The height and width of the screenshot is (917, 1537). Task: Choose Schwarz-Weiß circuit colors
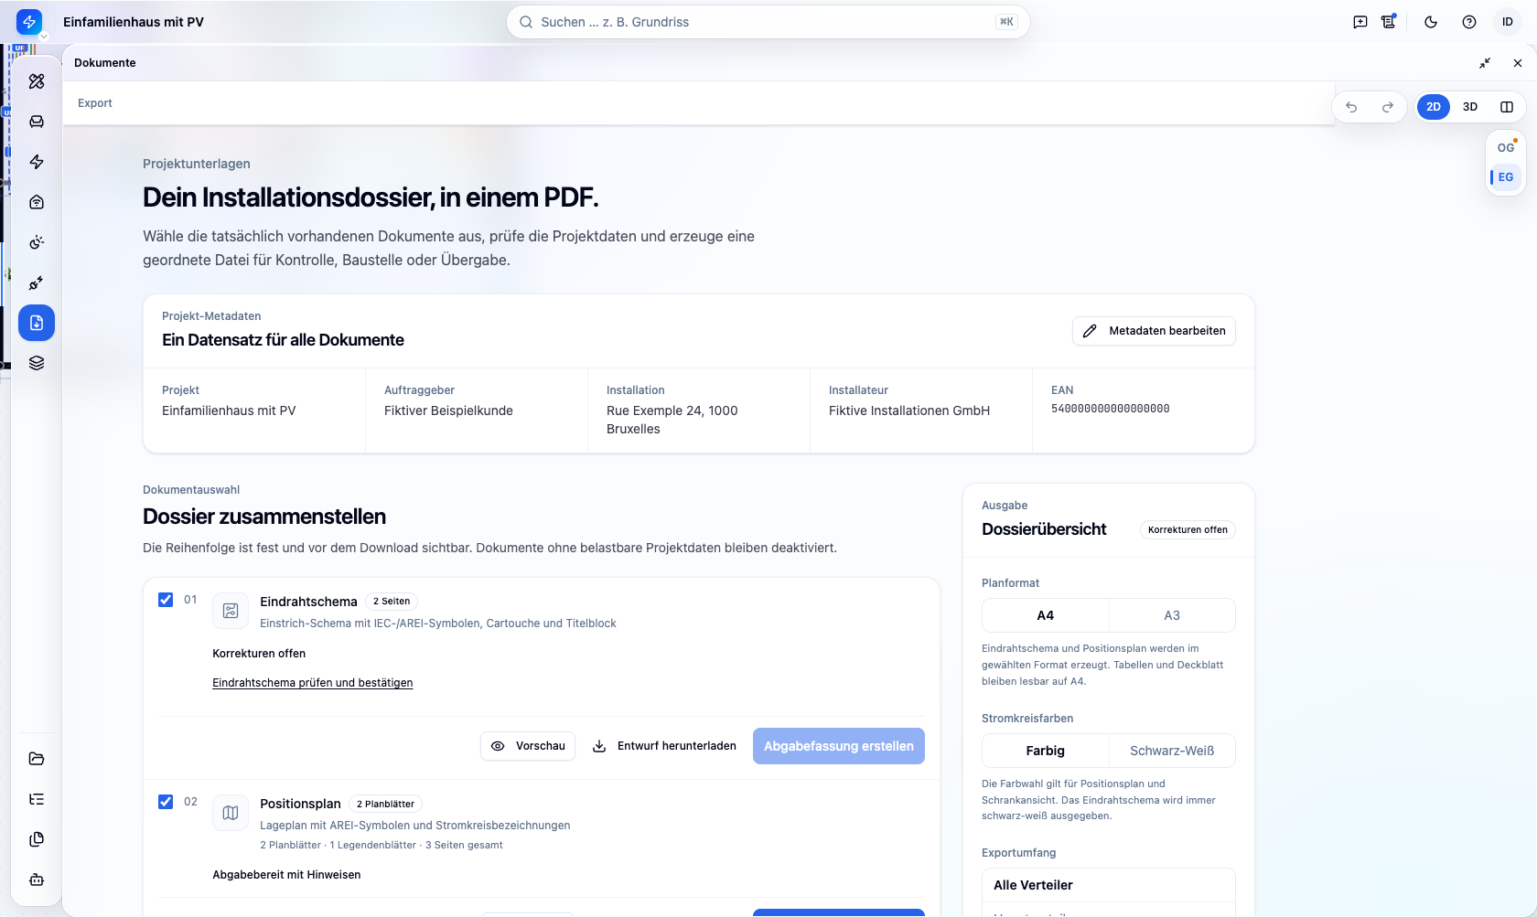(1172, 751)
